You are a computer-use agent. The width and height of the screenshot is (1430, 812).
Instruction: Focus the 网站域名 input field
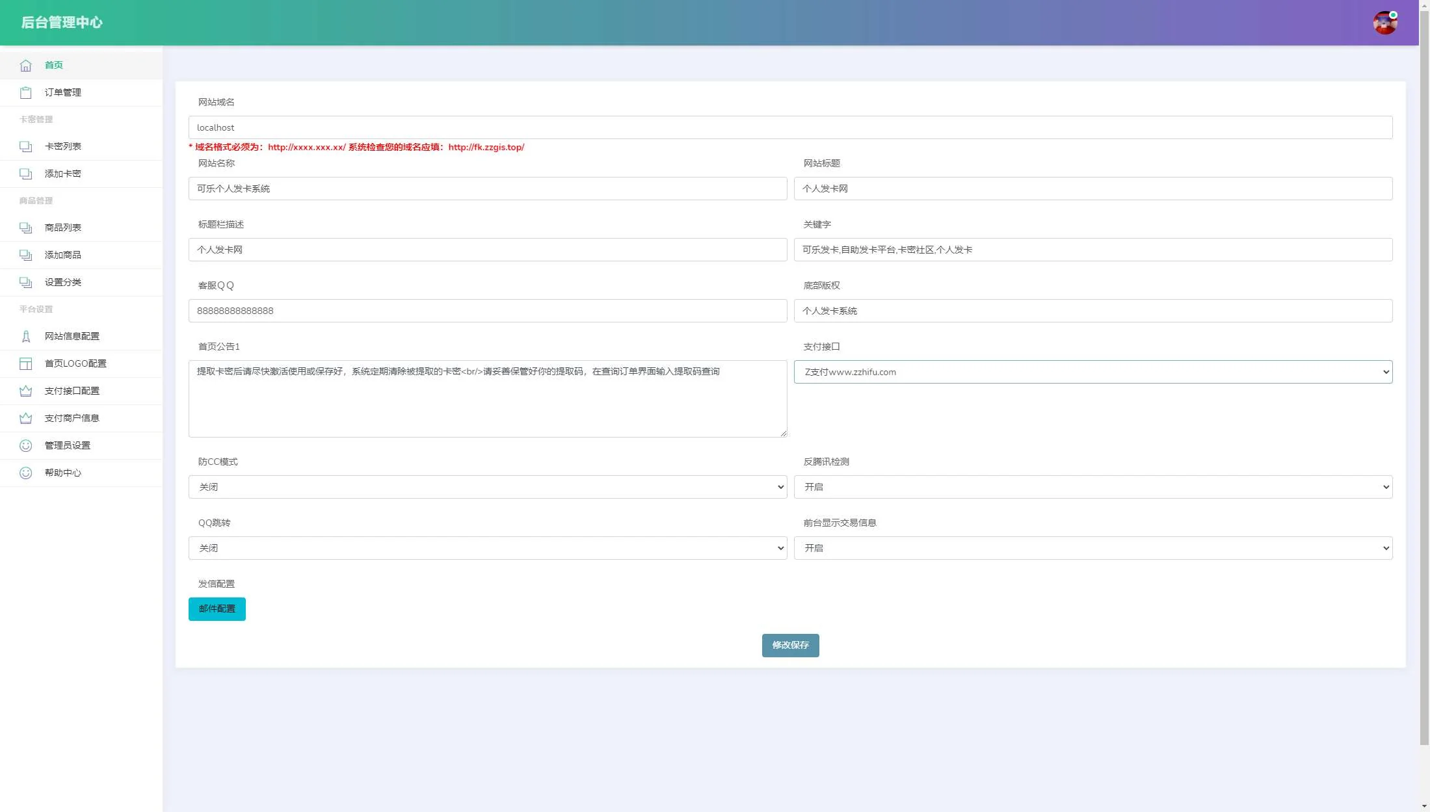790,127
